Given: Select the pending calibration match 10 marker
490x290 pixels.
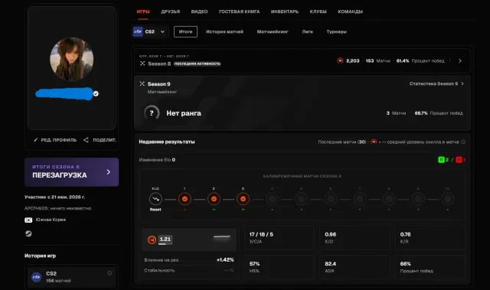Looking at the screenshot, I should [x=447, y=199].
